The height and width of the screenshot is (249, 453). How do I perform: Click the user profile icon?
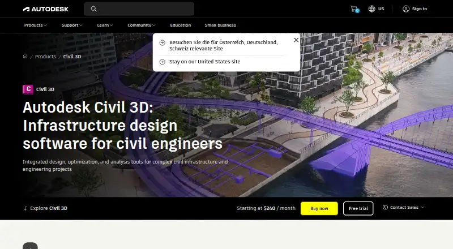(406, 9)
